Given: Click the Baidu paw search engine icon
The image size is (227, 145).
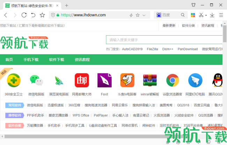Looking at the screenshot, I should click(x=159, y=15).
